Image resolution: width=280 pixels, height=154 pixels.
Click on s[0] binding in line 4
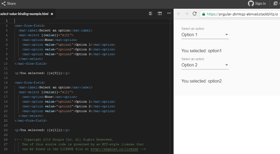[x=66, y=35]
